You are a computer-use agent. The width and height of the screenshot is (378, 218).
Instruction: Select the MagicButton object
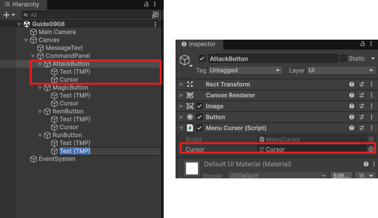[x=70, y=87]
